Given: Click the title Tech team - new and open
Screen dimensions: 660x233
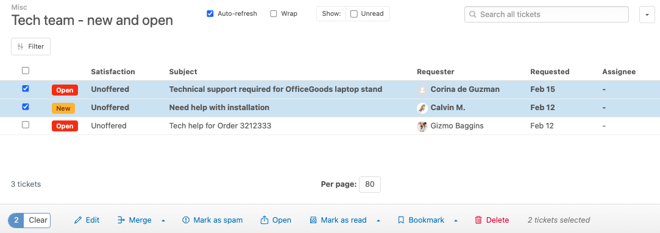Looking at the screenshot, I should pyautogui.click(x=92, y=20).
